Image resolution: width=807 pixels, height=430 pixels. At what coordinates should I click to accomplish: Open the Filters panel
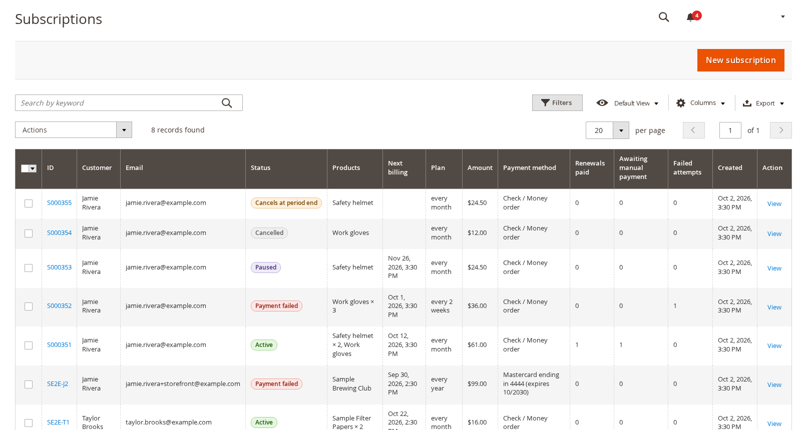point(557,103)
